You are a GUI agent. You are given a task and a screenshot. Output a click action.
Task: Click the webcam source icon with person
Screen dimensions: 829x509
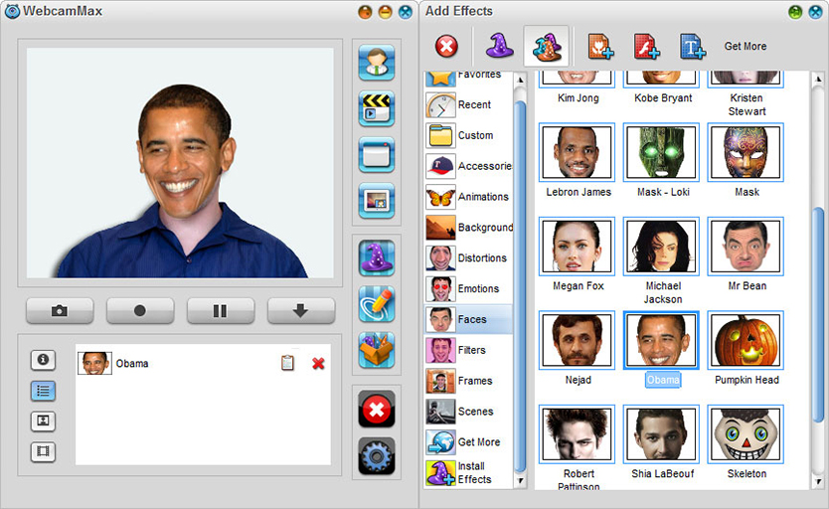click(377, 63)
